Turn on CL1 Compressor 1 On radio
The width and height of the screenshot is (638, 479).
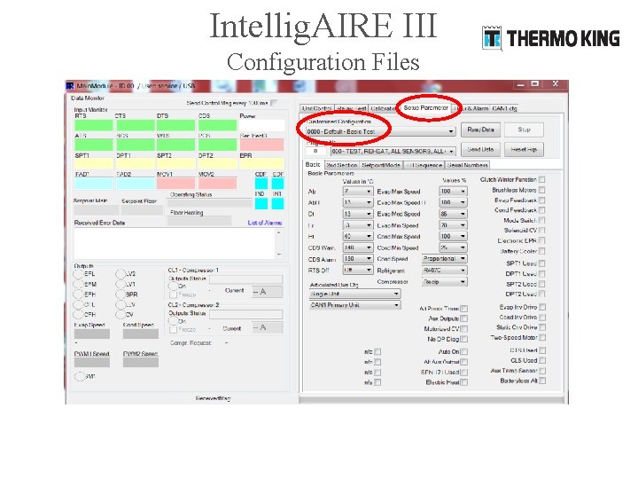174,286
